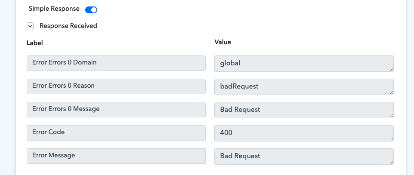Click the value field containing badRequest

pyautogui.click(x=304, y=87)
